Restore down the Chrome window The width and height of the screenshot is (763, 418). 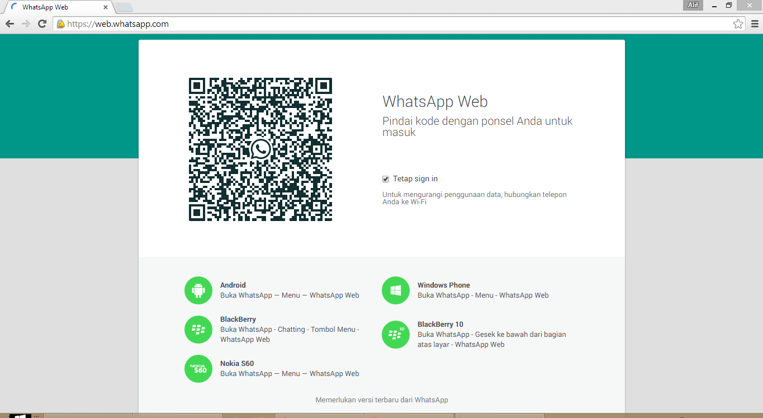pyautogui.click(x=729, y=5)
